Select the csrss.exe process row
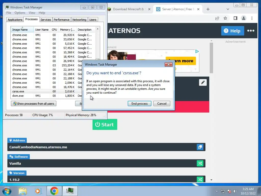Image resolution: width=261 pixels, height=196 pixels. (47, 91)
